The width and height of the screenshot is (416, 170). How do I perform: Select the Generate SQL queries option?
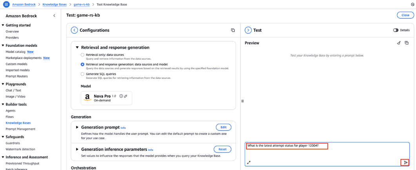click(x=82, y=74)
